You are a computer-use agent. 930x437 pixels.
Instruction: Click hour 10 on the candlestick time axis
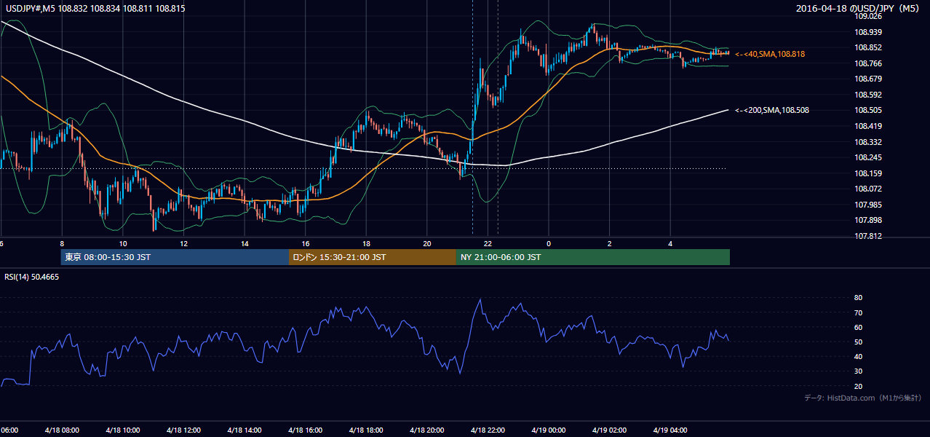(123, 243)
